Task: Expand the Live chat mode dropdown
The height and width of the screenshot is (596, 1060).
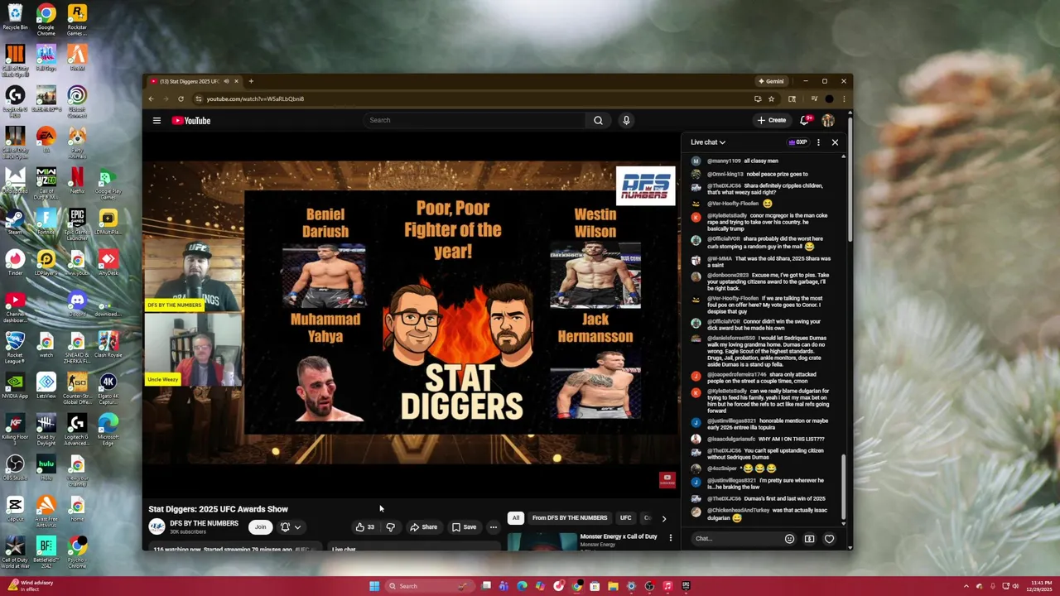Action: tap(708, 142)
